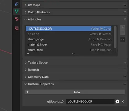Open the Object Constraint properties tab
The image size is (129, 111).
(x=17, y=4)
